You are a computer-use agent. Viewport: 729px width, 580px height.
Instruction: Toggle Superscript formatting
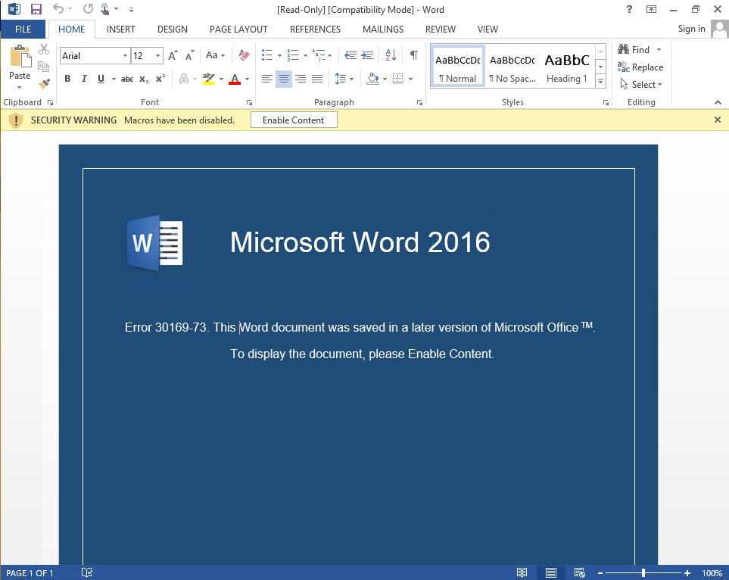click(x=160, y=79)
